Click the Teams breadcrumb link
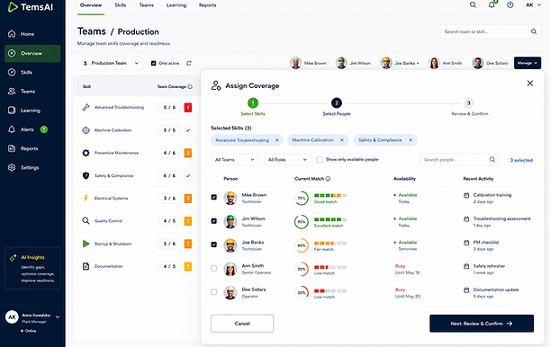This screenshot has width=550, height=347. (92, 31)
